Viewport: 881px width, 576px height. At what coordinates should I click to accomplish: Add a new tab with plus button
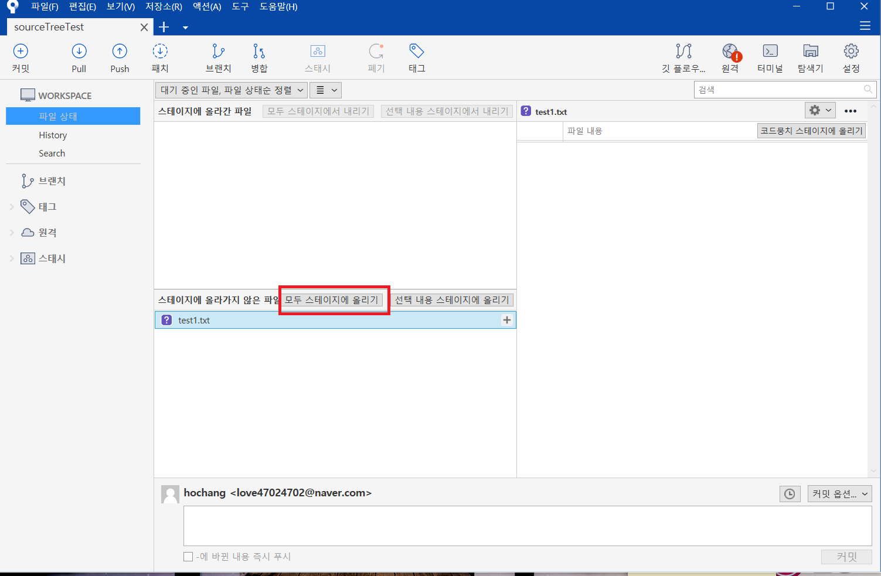coord(164,27)
